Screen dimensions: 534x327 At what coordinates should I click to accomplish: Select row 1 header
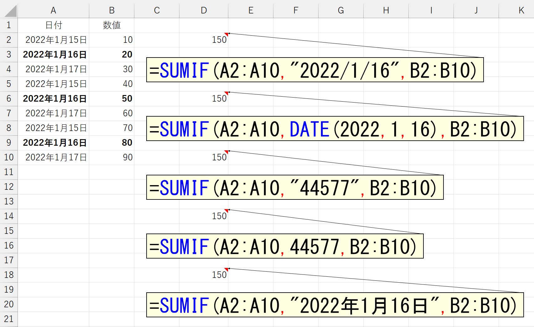click(9, 25)
